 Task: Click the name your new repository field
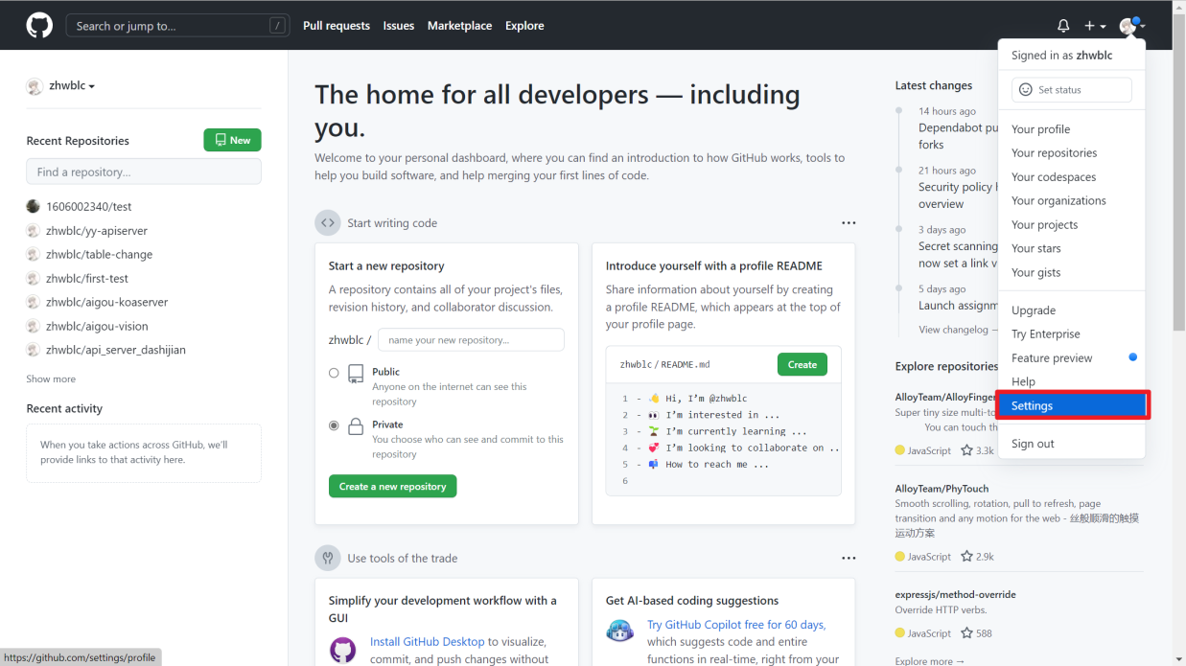pyautogui.click(x=471, y=340)
